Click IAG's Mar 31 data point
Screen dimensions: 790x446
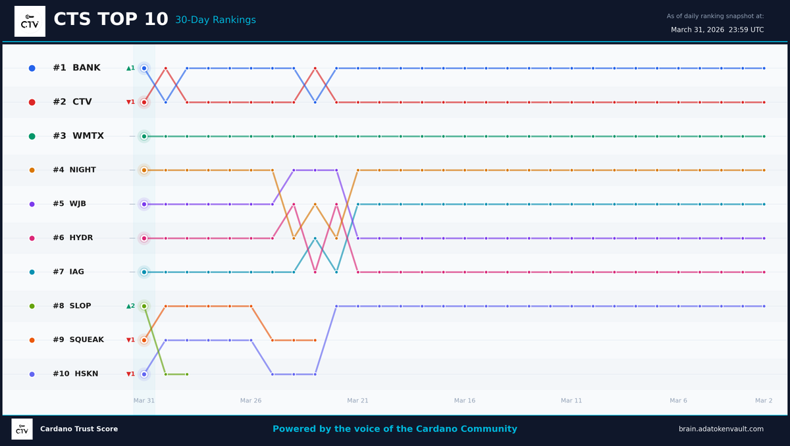click(144, 272)
